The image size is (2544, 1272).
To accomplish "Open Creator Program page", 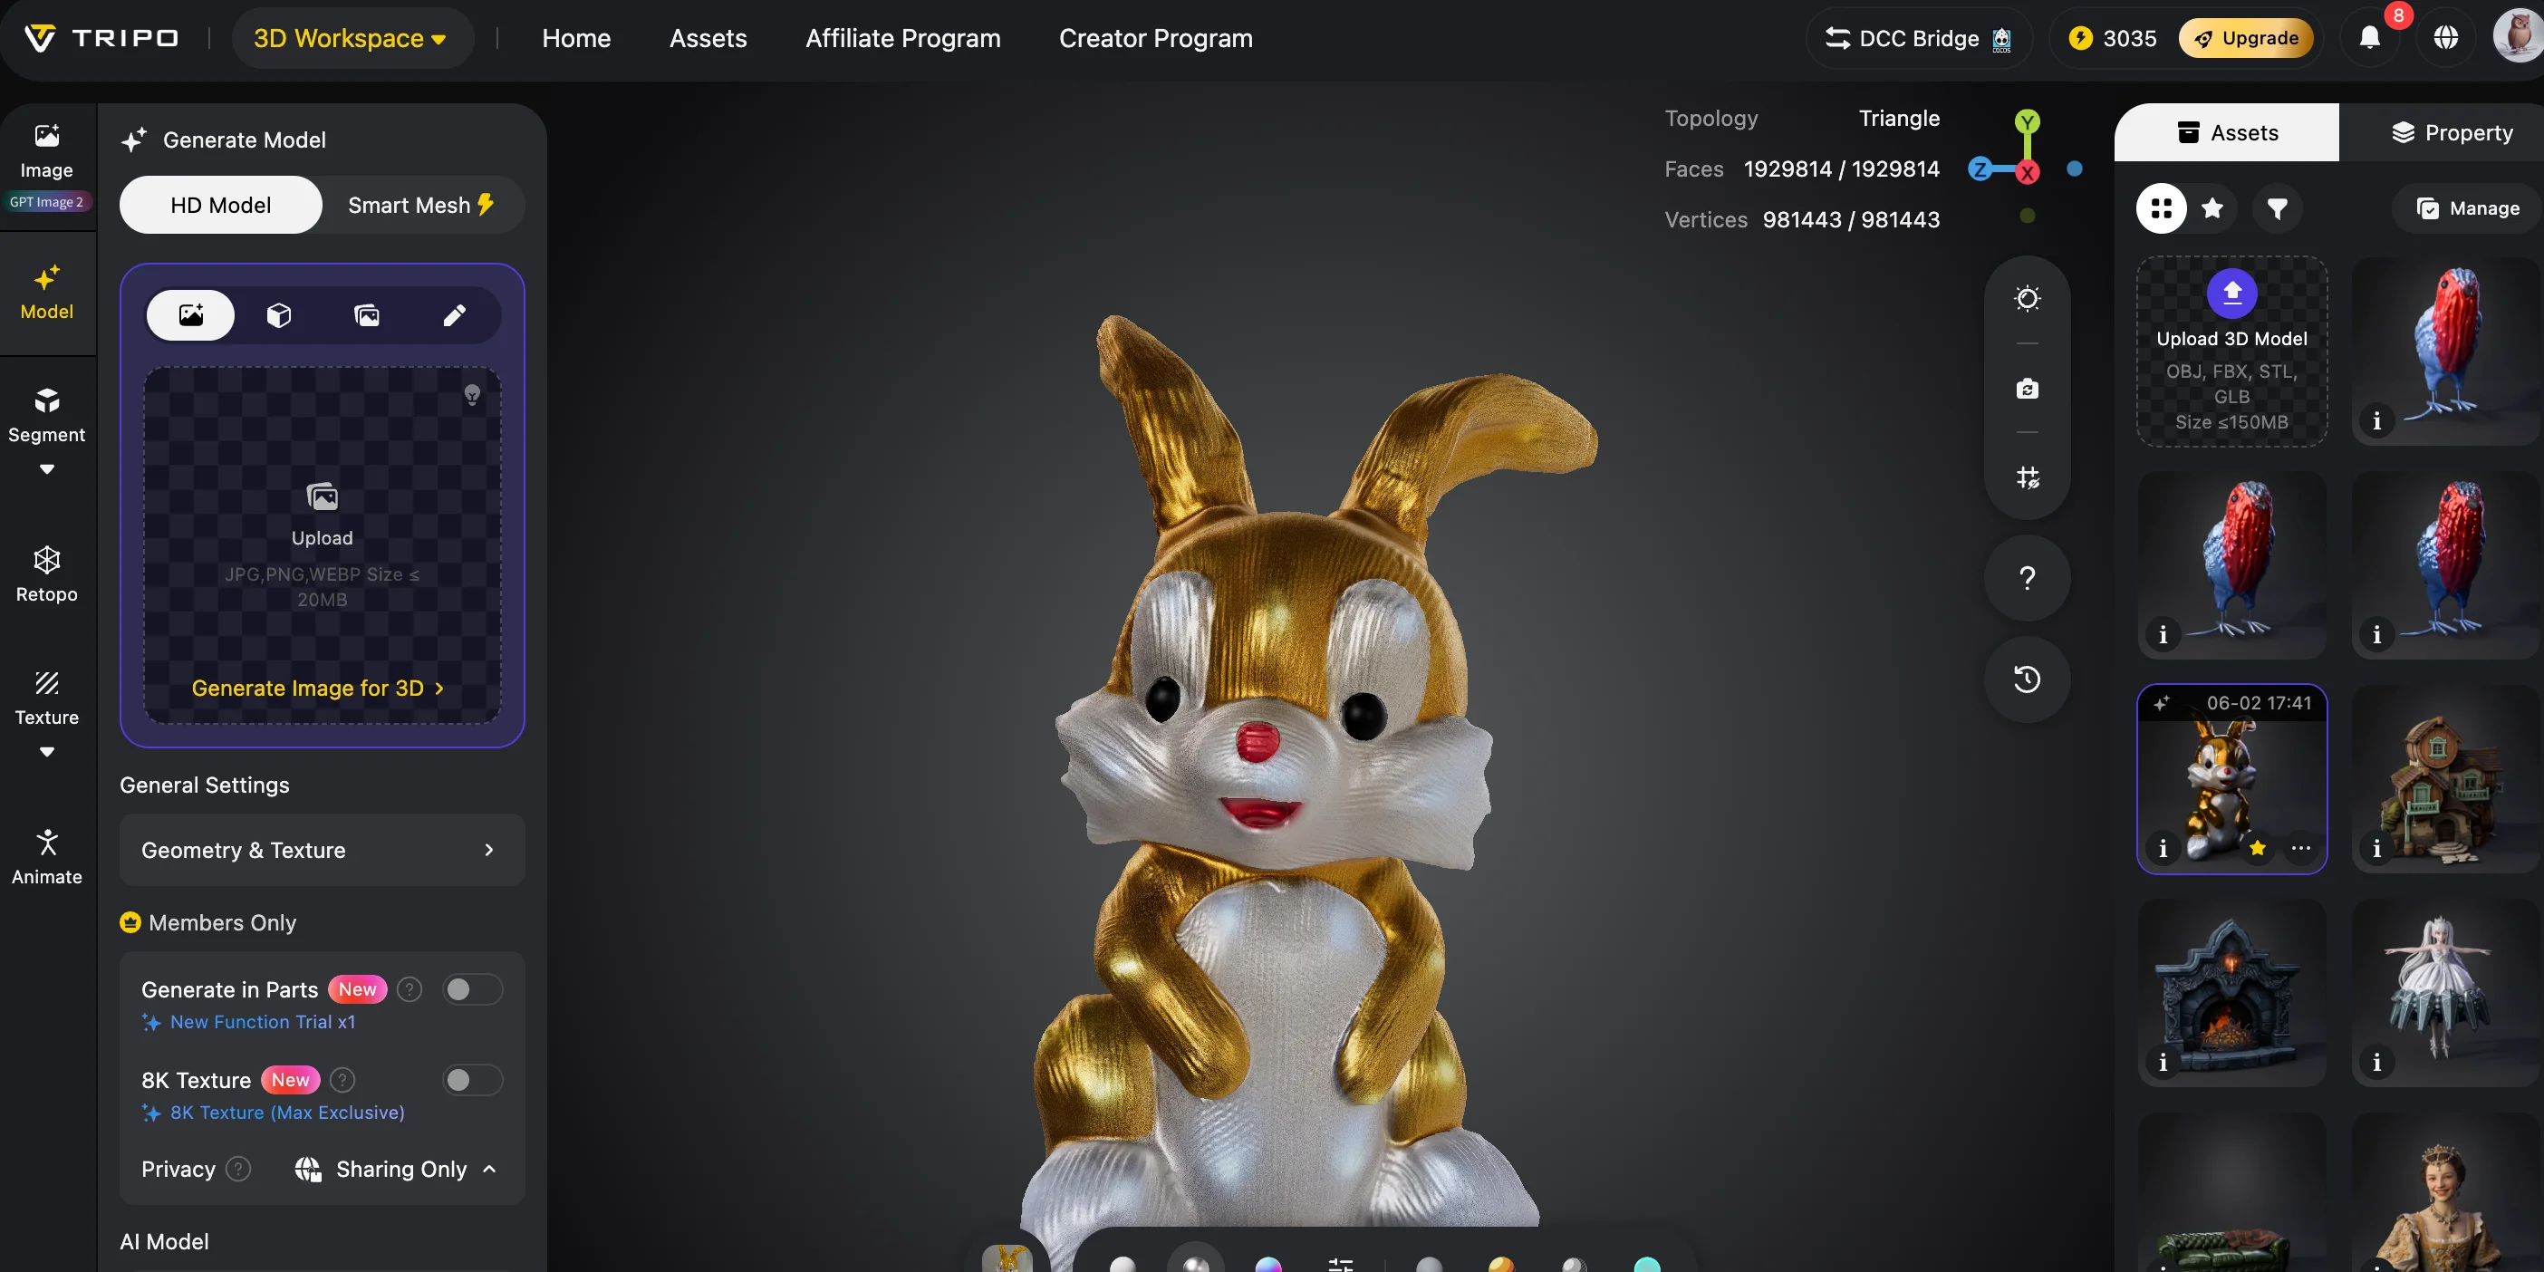I will (x=1155, y=39).
